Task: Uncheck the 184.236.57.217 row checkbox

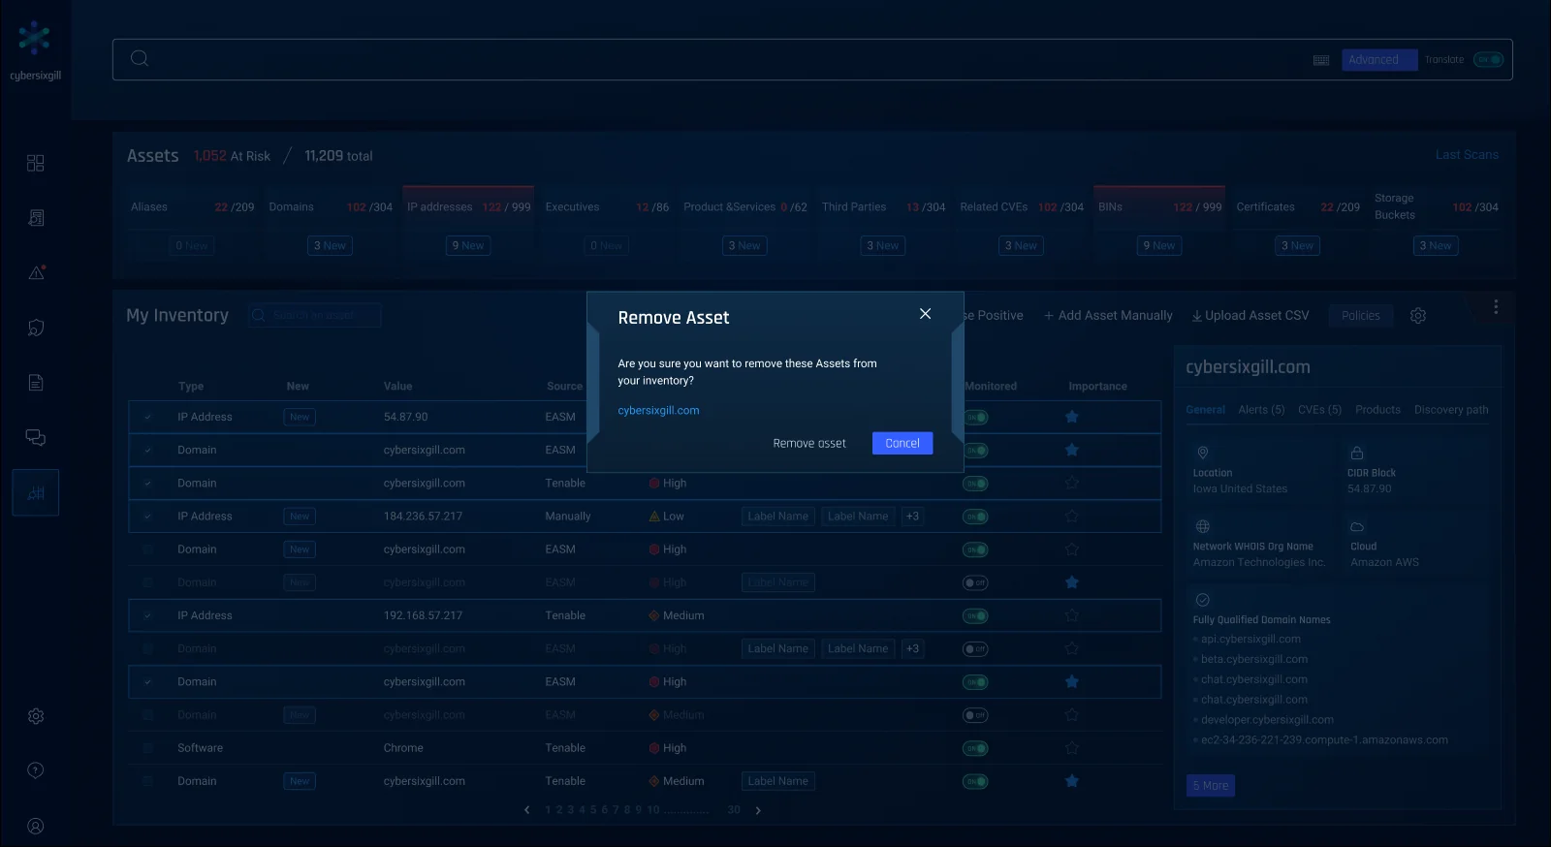Action: coord(148,517)
